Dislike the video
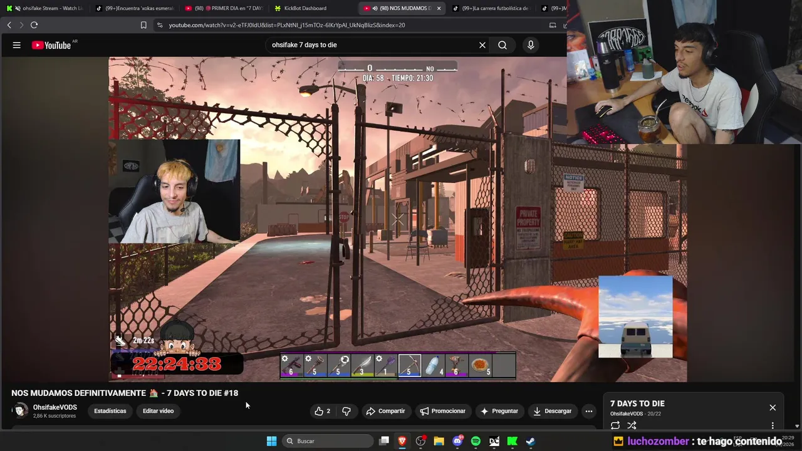Screen dimensions: 802x451 346,411
